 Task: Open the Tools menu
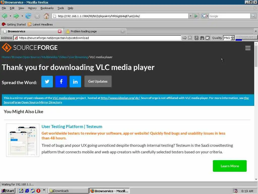click(60, 8)
